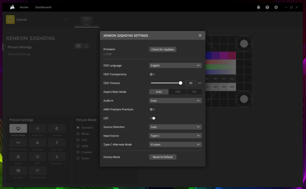This screenshot has height=189, width=306.
Task: Click the monitor view icon beside Picture Settings
Action: click(x=86, y=46)
